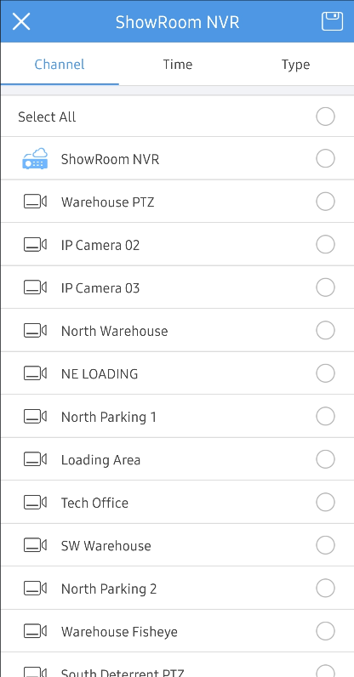Tap the North Parking 2 label
The width and height of the screenshot is (354, 677).
[x=109, y=589]
